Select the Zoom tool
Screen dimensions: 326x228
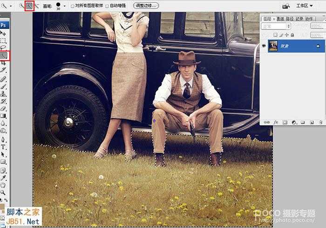point(3,193)
